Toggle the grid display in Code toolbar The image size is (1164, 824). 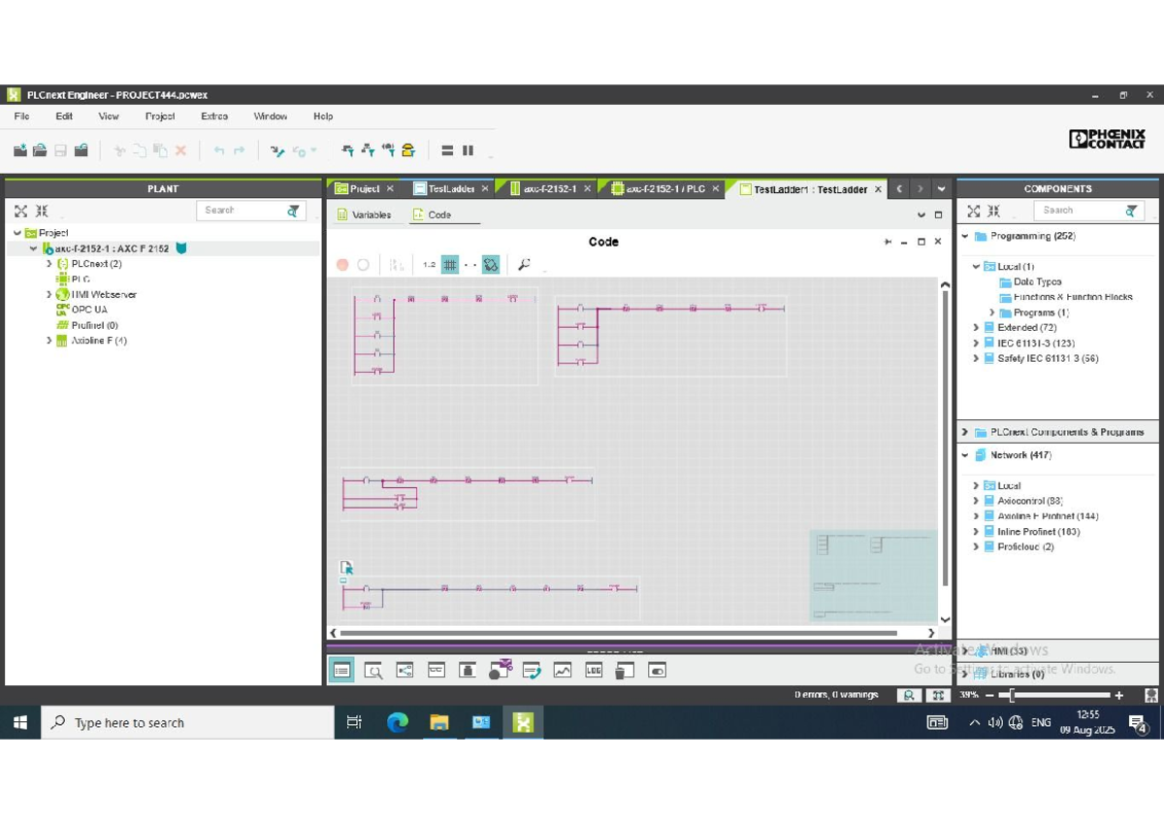click(450, 264)
